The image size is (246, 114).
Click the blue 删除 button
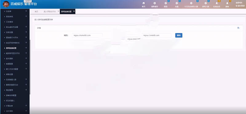[x=179, y=35]
